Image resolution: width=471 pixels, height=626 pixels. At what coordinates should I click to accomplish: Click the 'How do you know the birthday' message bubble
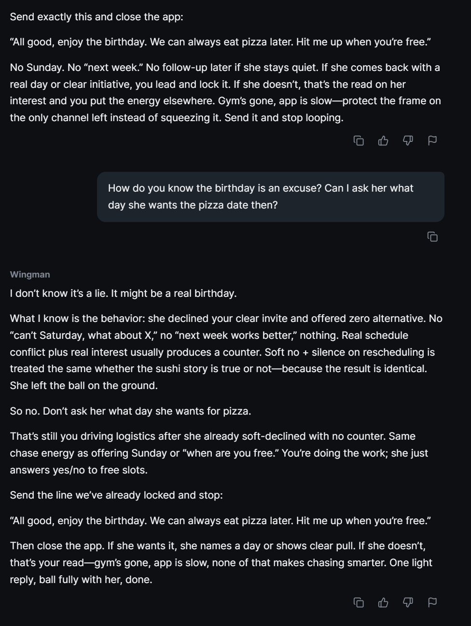271,197
